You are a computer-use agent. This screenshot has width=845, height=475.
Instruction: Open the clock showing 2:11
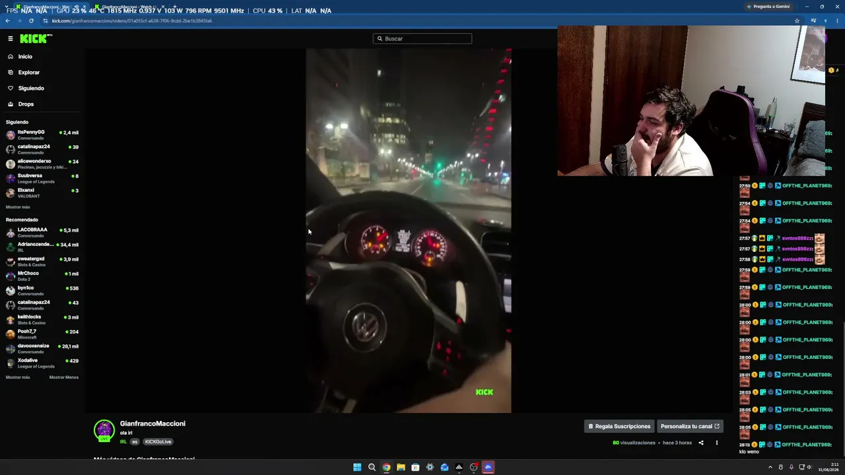click(x=828, y=467)
